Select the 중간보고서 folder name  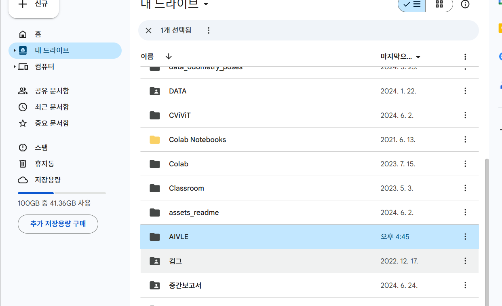pos(185,285)
